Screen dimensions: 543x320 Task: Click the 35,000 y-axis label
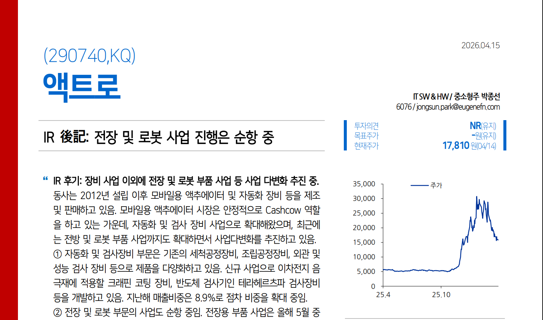click(364, 184)
